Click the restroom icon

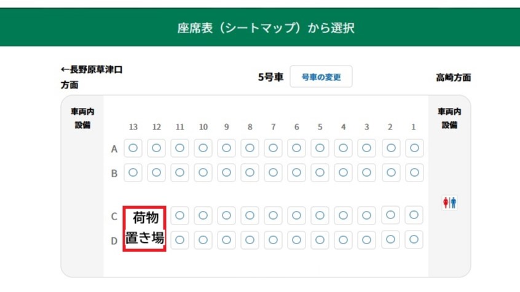point(449,202)
